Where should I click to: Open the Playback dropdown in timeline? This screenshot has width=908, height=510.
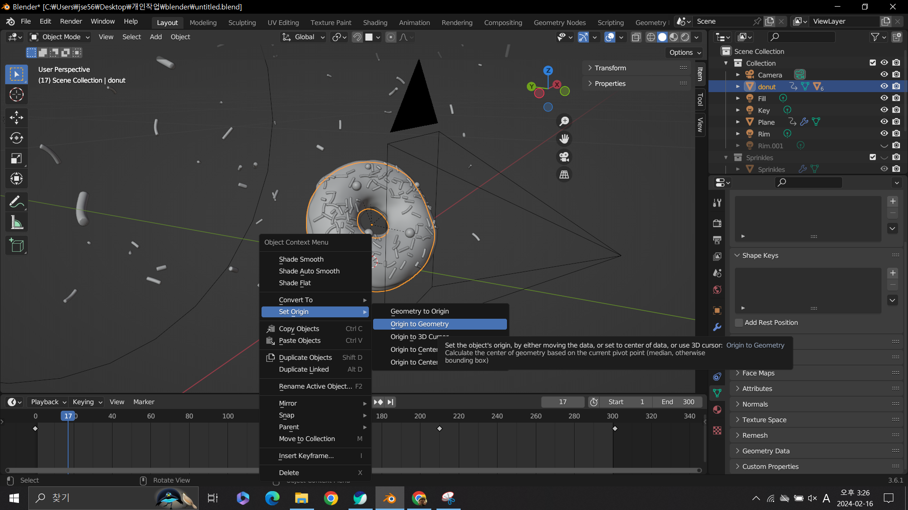[48, 402]
